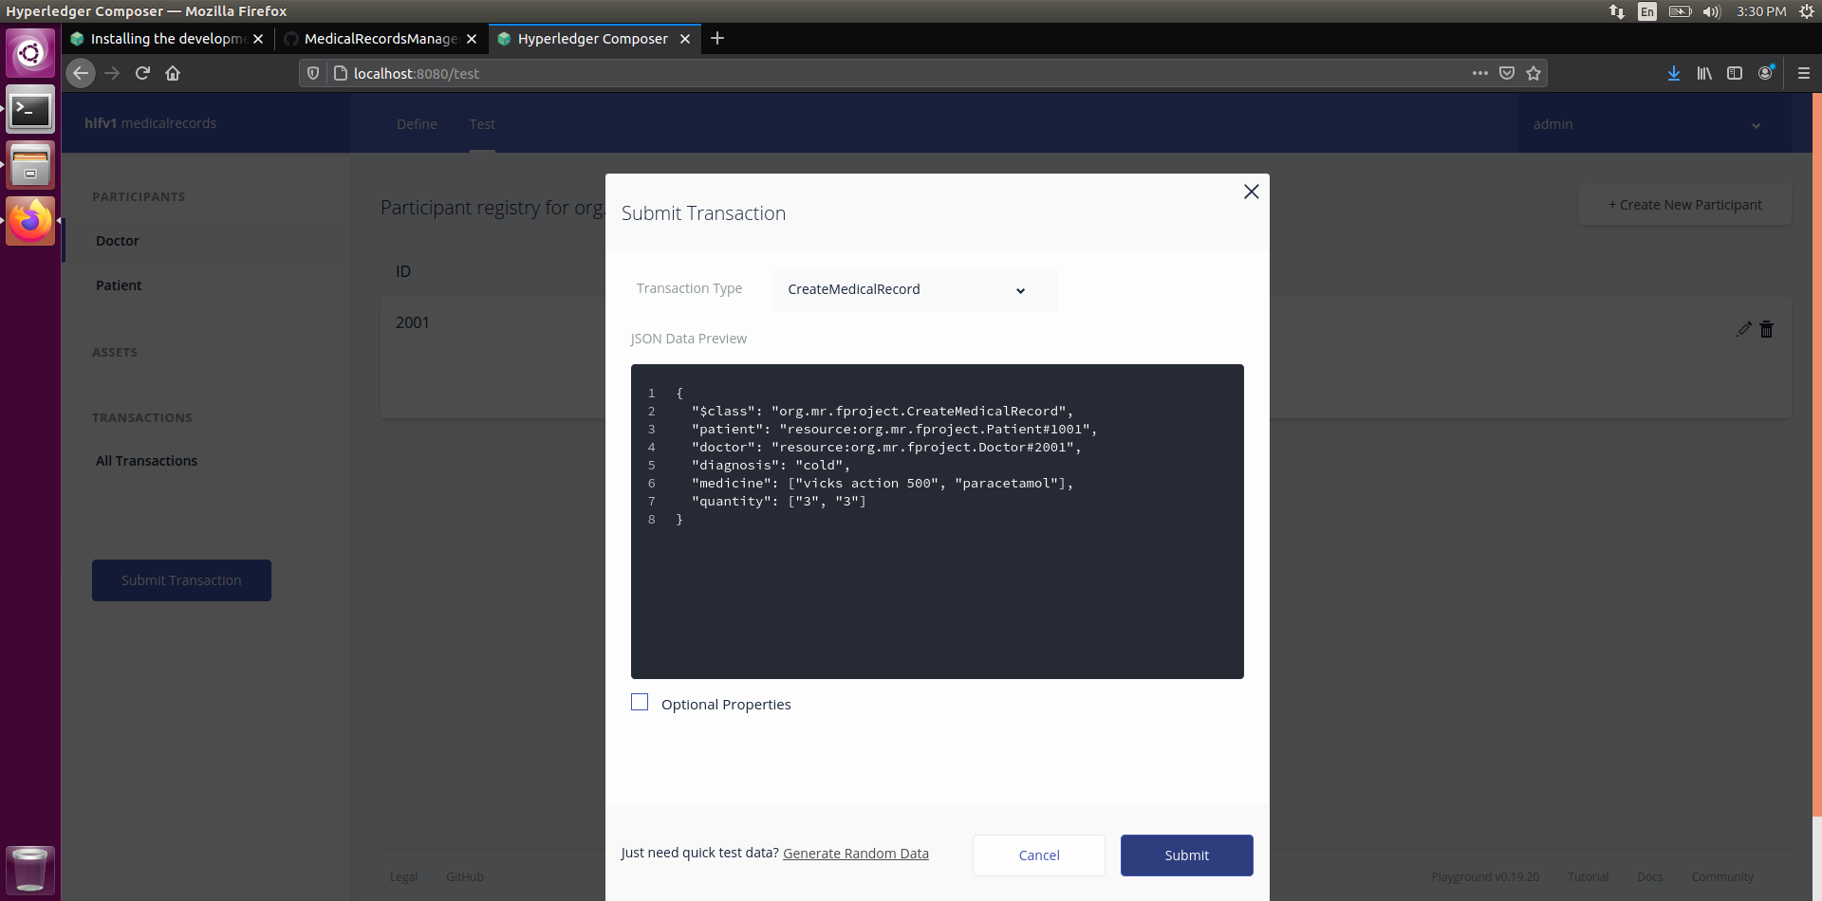Open Firefox downloads arrow
Viewport: 1822px width, 901px height.
coord(1674,73)
